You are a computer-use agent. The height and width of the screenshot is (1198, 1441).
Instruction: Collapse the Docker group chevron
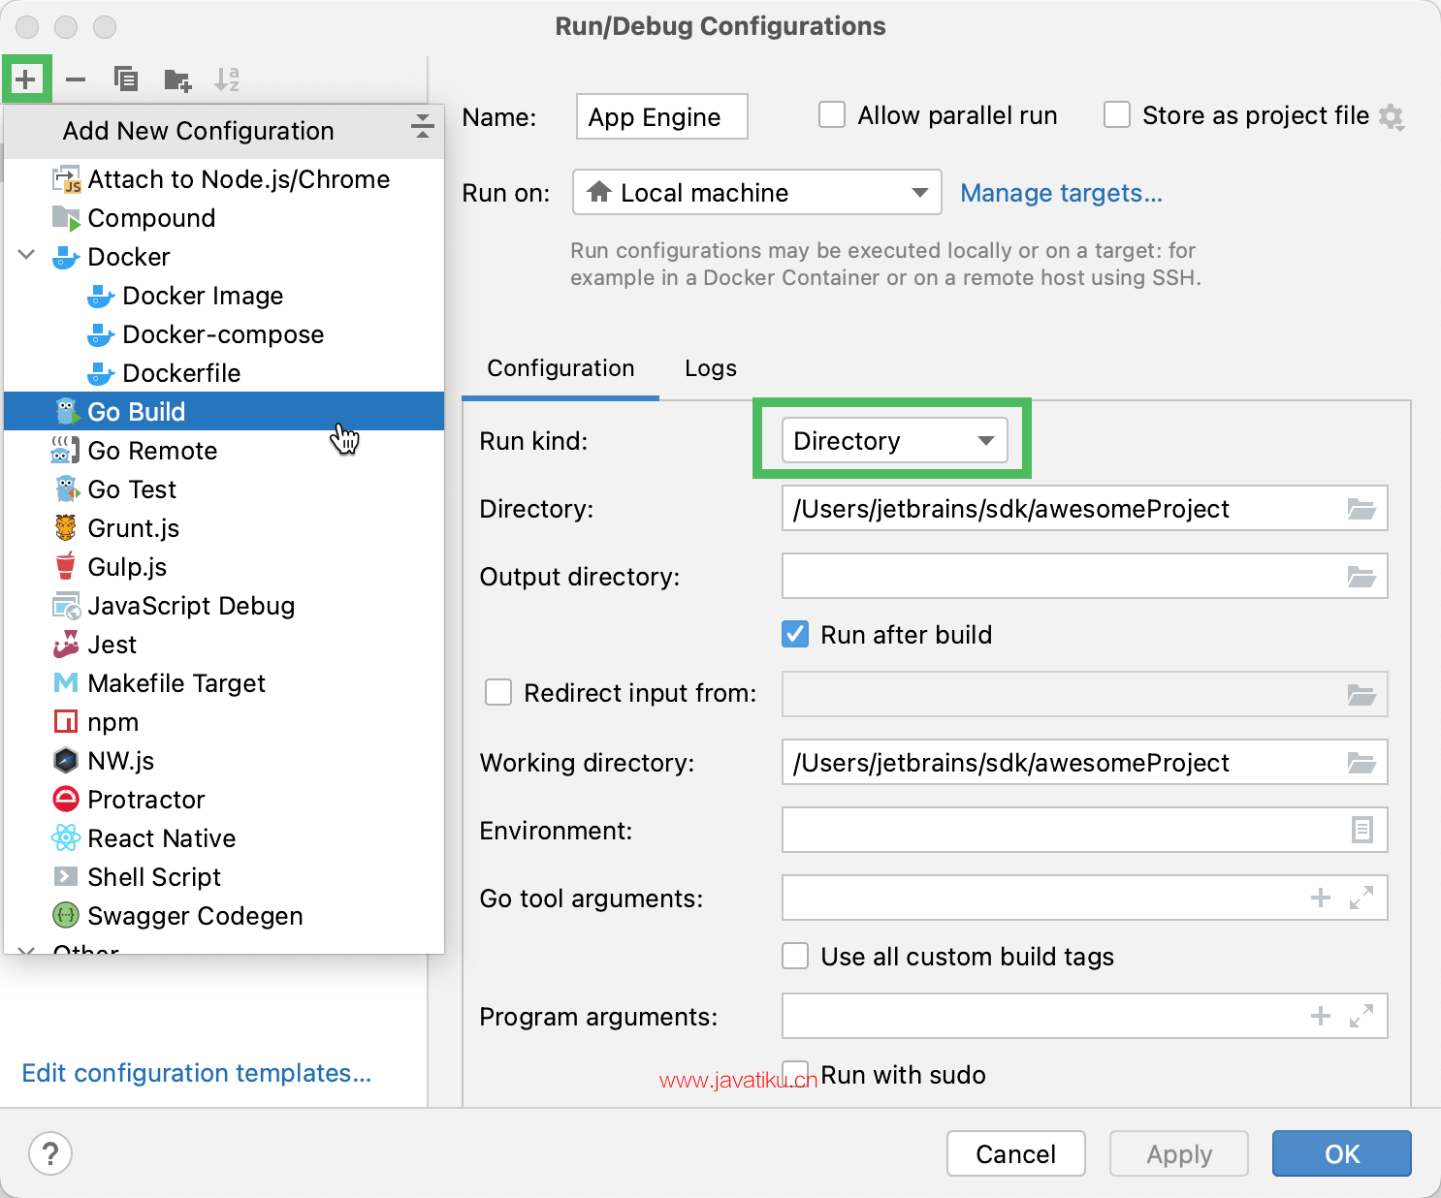click(x=26, y=256)
